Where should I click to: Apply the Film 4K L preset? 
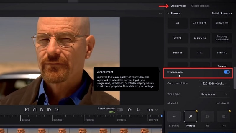point(222,53)
